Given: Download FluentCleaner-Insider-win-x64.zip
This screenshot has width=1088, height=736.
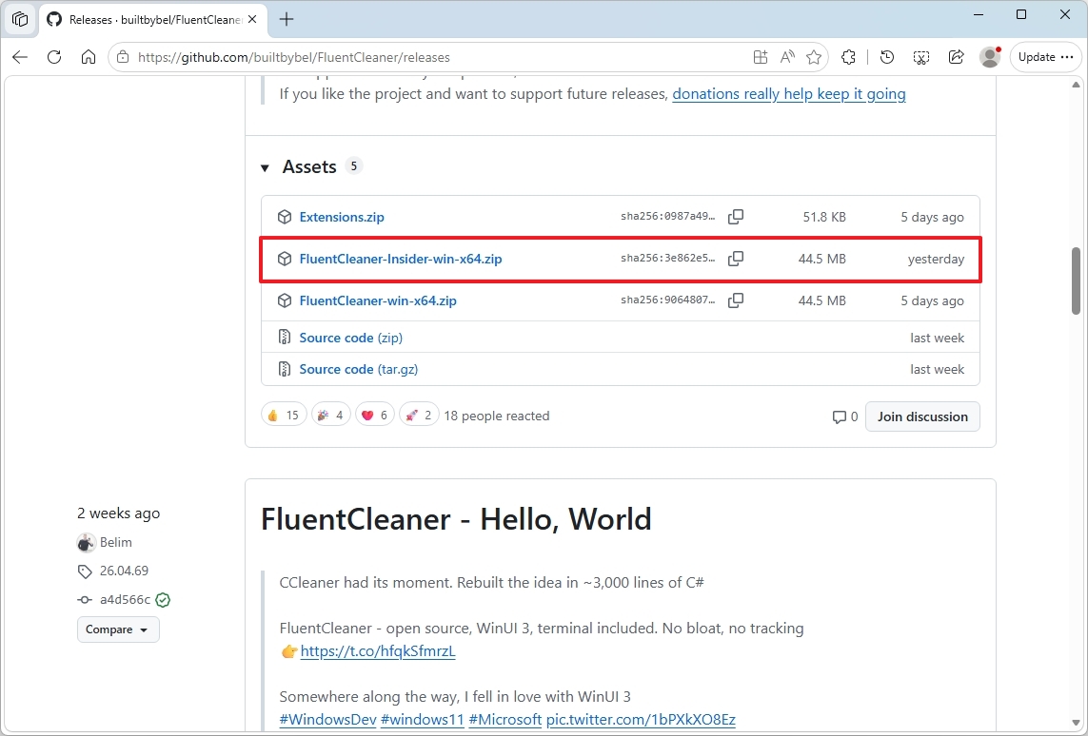Looking at the screenshot, I should [x=401, y=259].
